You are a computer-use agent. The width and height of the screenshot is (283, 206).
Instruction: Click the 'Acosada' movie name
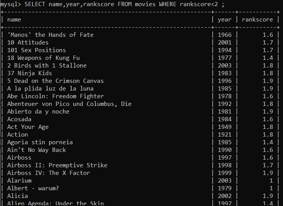19,119
